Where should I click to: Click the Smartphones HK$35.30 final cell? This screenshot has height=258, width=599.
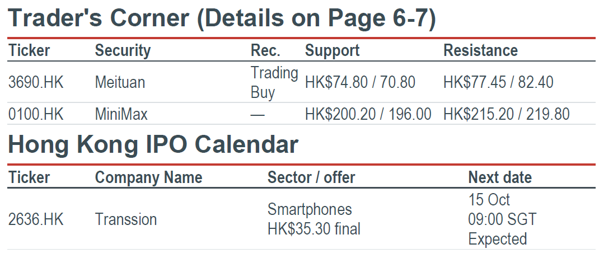pyautogui.click(x=314, y=219)
